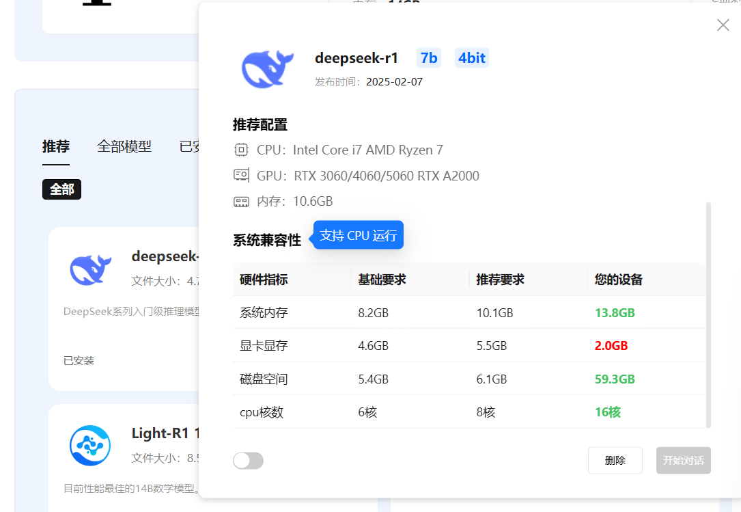Click the 您的设备 column header

[x=618, y=280]
